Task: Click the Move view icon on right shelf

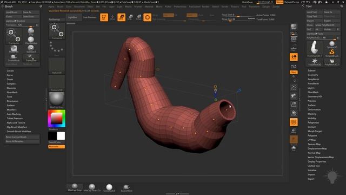Action: [294, 96]
